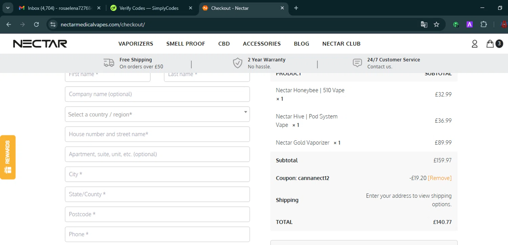Screen dimensions: 508x245
Task: Select the Checkout - Nectar tab
Action: tap(244, 8)
